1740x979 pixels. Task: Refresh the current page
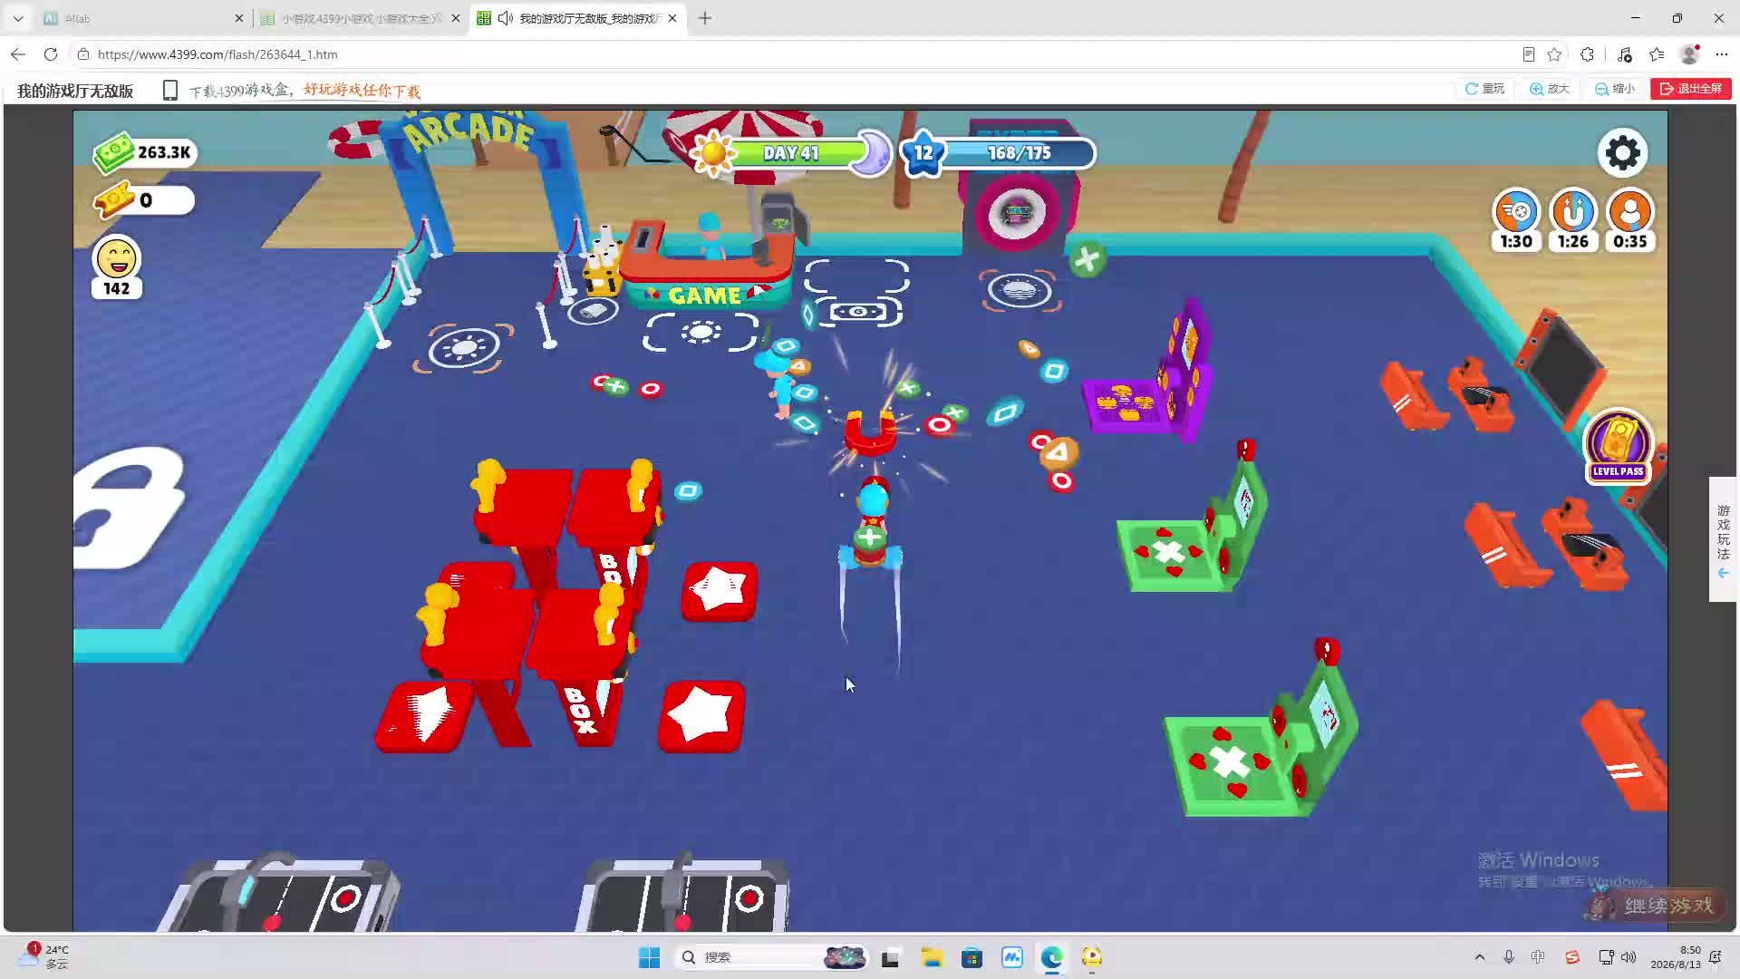(x=51, y=54)
